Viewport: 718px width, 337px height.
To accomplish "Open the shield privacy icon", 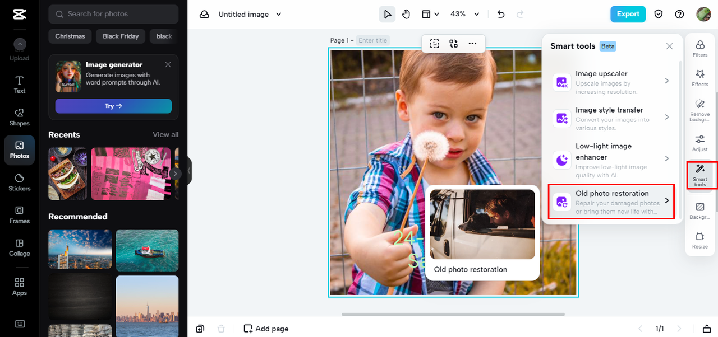I will click(x=659, y=14).
